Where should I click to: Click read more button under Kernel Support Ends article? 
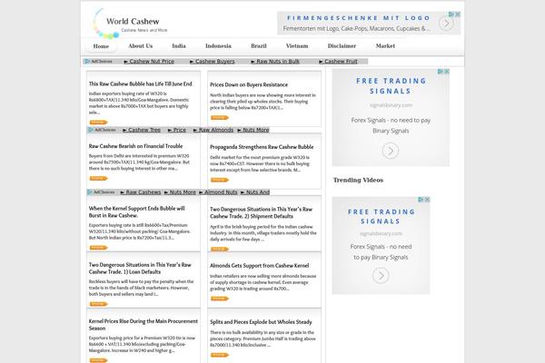(98, 248)
